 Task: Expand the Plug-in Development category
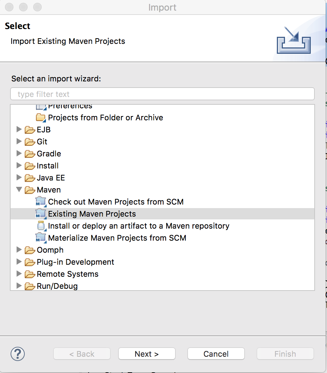(x=19, y=262)
